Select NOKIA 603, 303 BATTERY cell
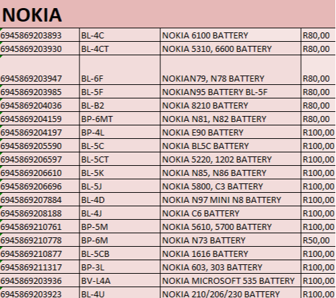Viewport: 336px width, 298px height. [230, 267]
